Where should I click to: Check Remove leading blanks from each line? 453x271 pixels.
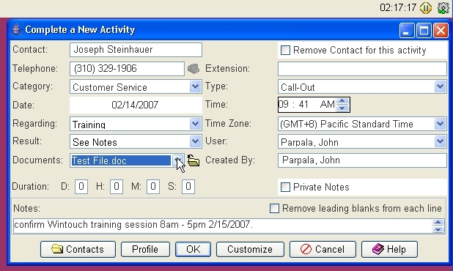tap(274, 208)
